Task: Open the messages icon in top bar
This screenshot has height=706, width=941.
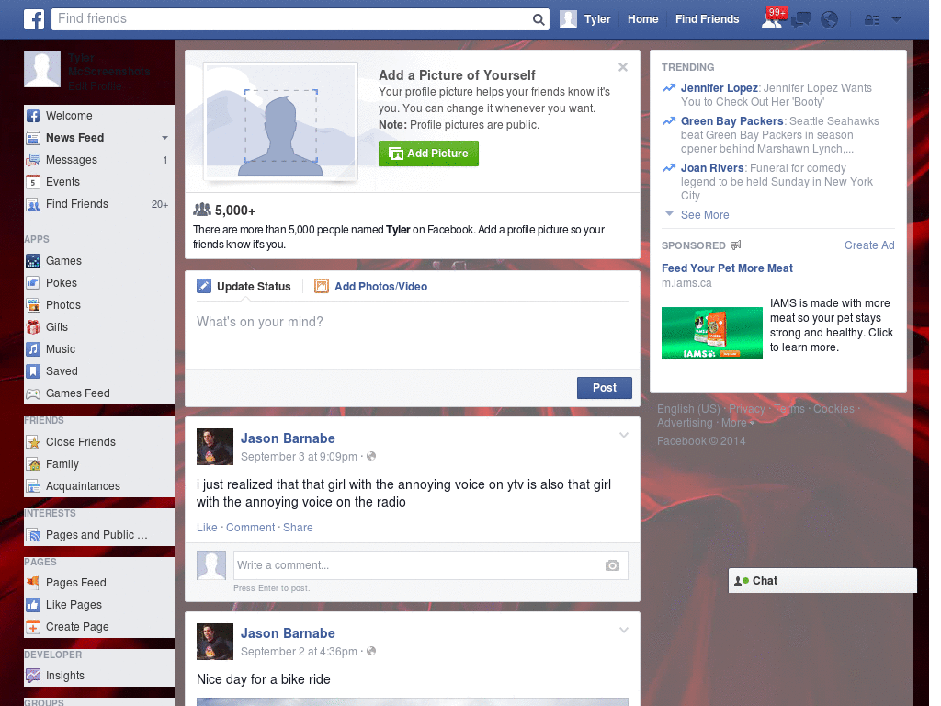Action: (800, 20)
